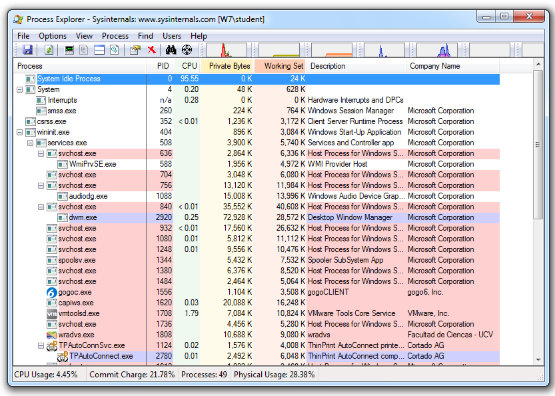Screen dimensions: 555x396
Task: Open the Properties toolbar icon
Action: 135,50
